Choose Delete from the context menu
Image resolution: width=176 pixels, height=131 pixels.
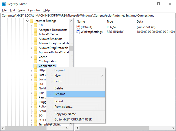point(76,88)
